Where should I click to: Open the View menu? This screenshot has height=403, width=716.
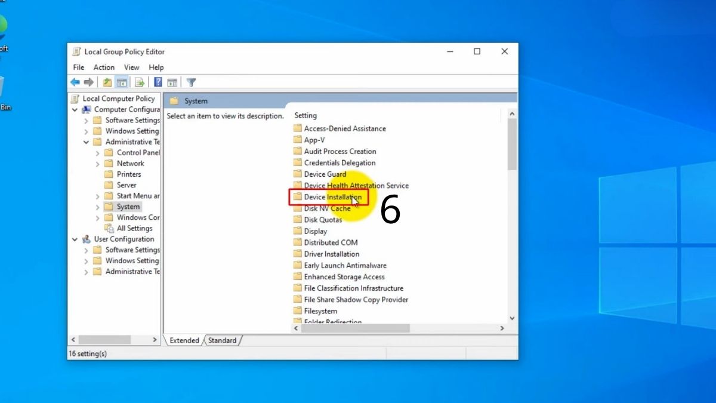point(132,67)
